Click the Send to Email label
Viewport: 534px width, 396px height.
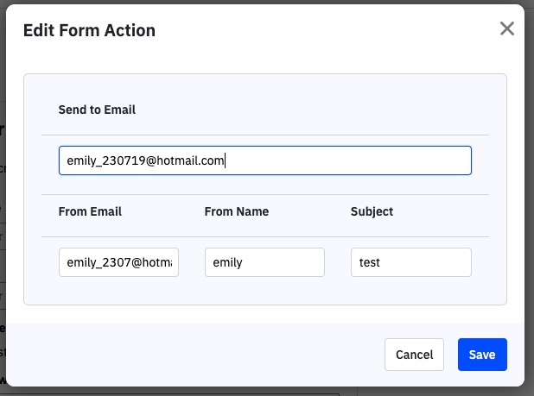(97, 110)
